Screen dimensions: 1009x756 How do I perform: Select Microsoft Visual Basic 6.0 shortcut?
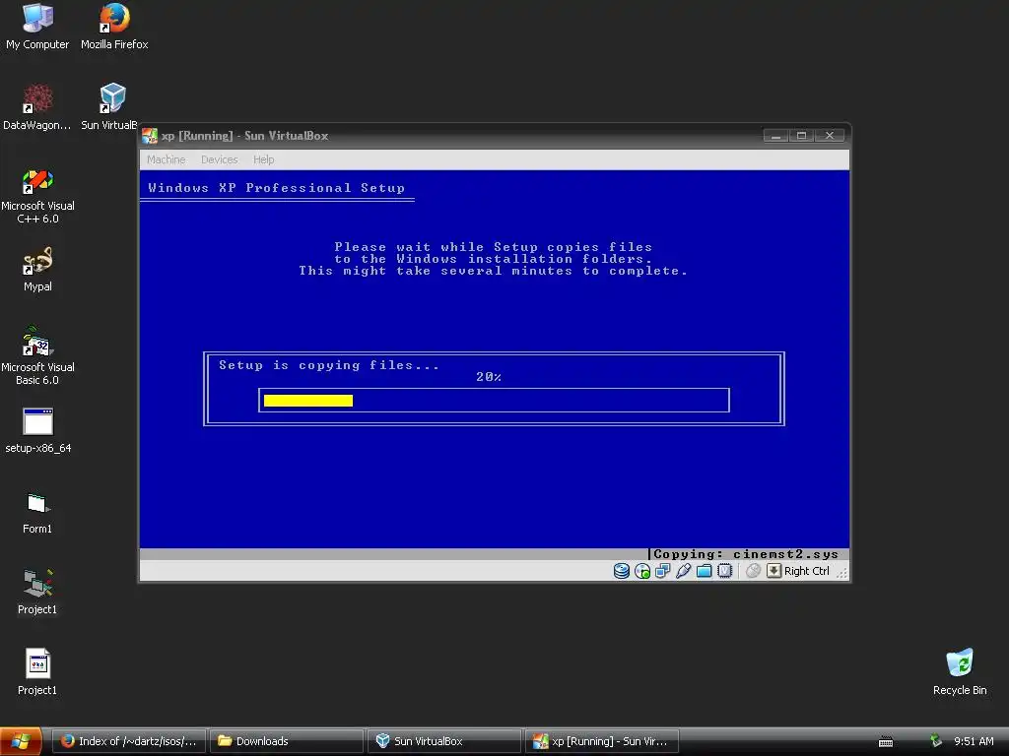click(x=37, y=357)
